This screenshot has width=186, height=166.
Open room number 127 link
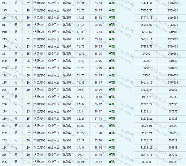(28, 3)
